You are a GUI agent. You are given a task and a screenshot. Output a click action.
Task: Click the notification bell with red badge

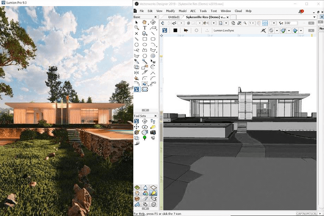pyautogui.click(x=301, y=11)
